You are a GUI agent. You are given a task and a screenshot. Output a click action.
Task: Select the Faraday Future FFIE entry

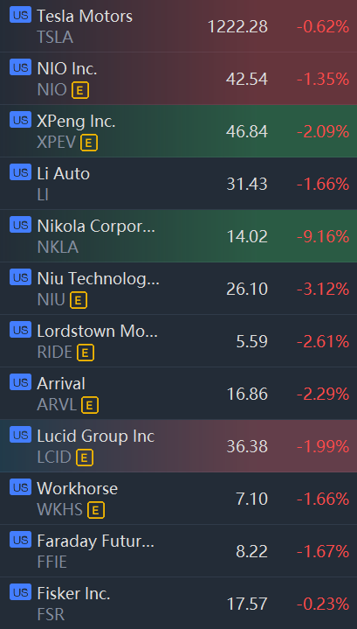coord(178,551)
